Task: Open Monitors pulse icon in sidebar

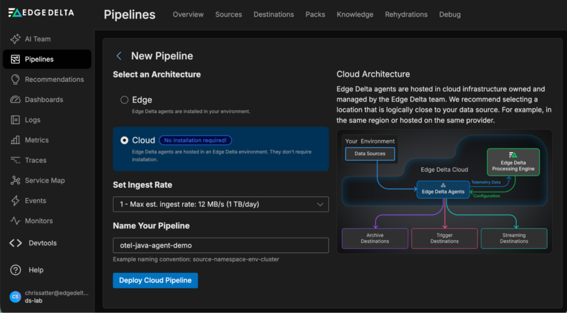Action: coord(16,220)
